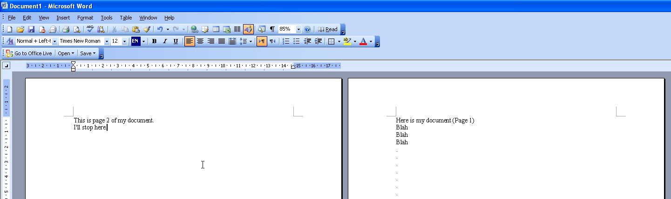Toggle Justify alignment
This screenshot has height=199, width=671.
pos(222,41)
